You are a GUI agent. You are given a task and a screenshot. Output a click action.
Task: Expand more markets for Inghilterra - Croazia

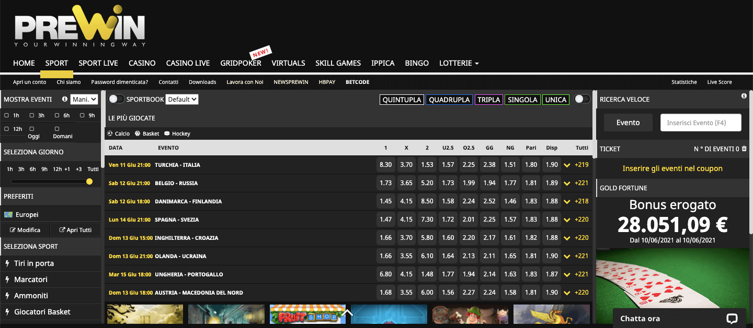[567, 238]
